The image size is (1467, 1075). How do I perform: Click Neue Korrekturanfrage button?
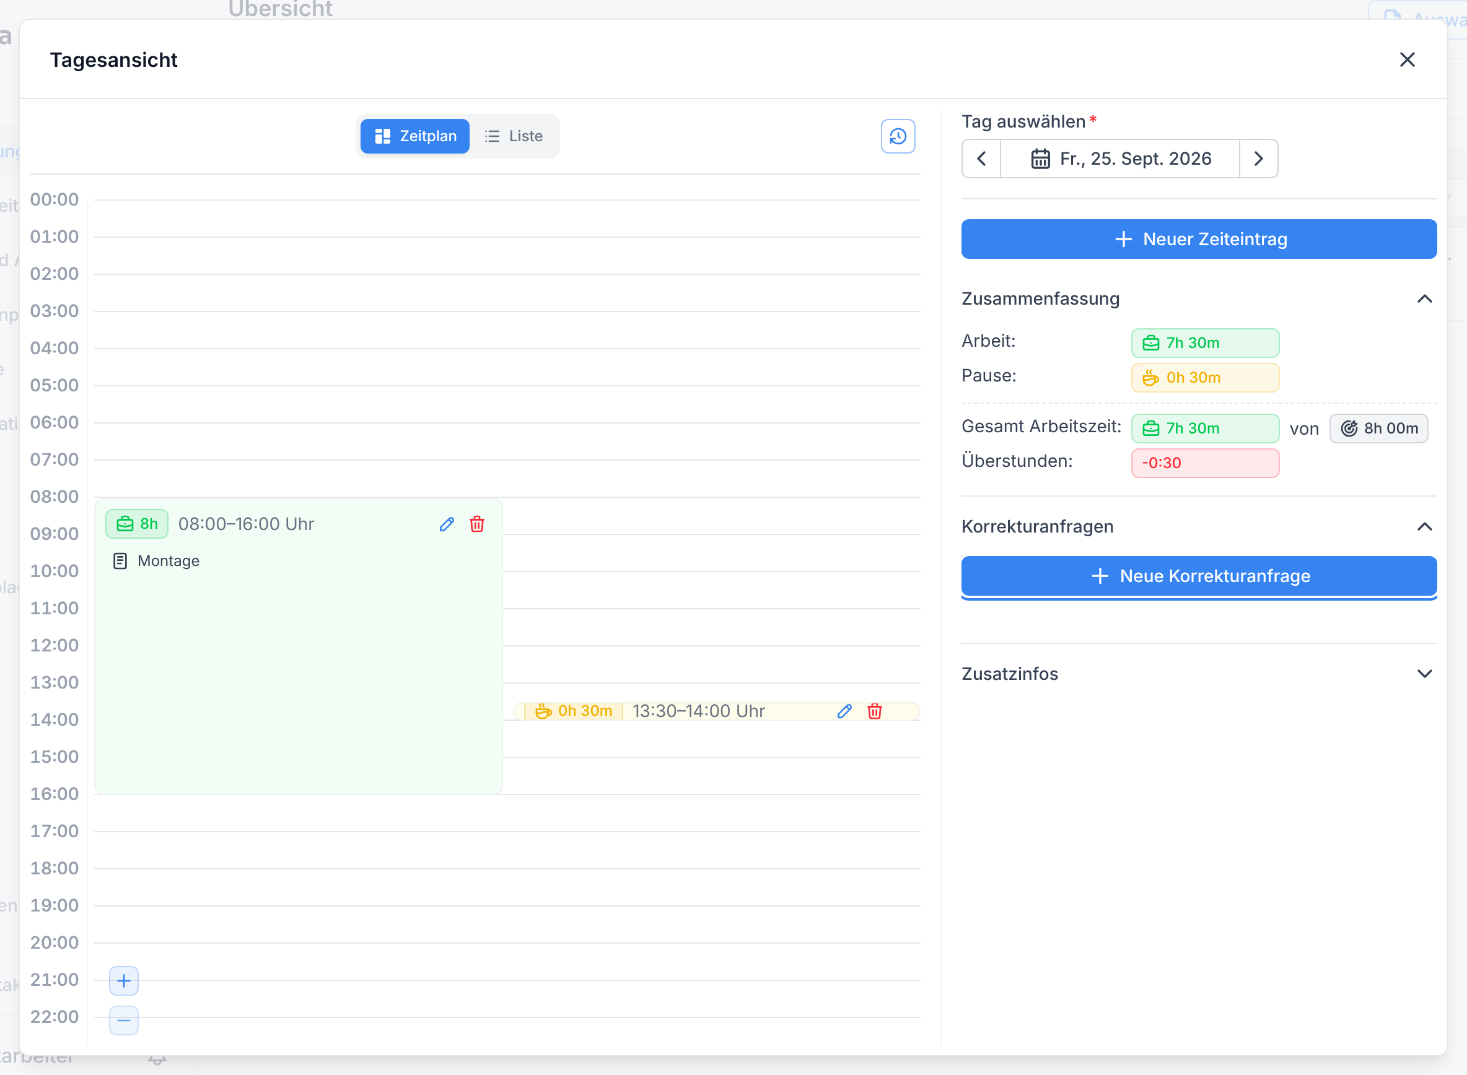(1199, 576)
